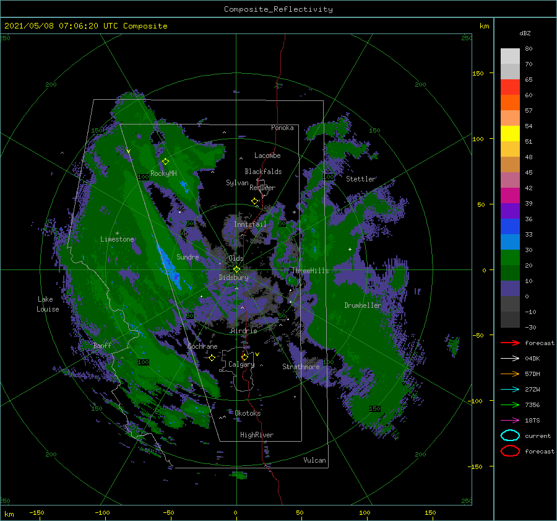
Task: Click the 'km' unit label at bottom left
Action: (9, 514)
